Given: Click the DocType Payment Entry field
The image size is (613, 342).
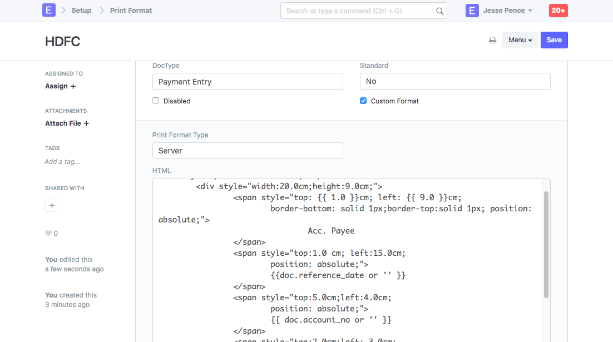Looking at the screenshot, I should [x=247, y=81].
